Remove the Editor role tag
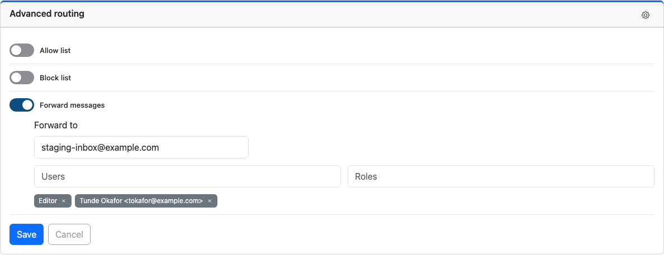Image resolution: width=664 pixels, height=255 pixels. point(64,201)
